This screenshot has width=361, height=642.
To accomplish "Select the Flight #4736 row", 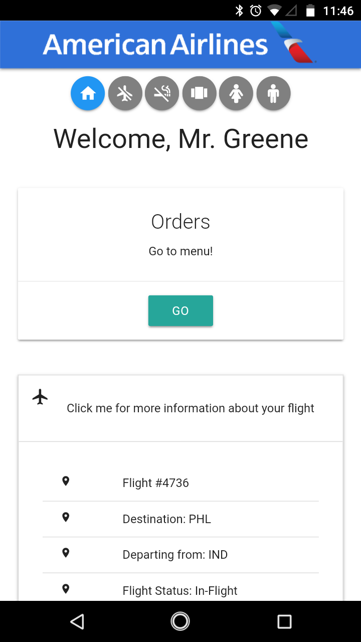I will [180, 483].
